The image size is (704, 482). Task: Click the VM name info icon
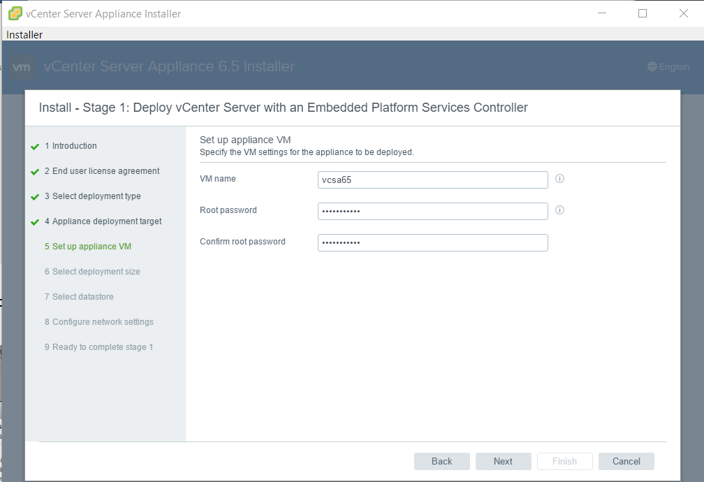[x=559, y=179]
